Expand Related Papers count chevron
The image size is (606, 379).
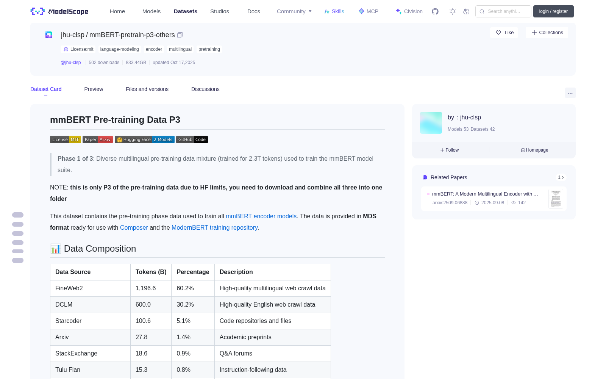pos(561,177)
